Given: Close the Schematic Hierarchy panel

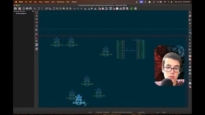Looking at the screenshot, I should [33, 11].
